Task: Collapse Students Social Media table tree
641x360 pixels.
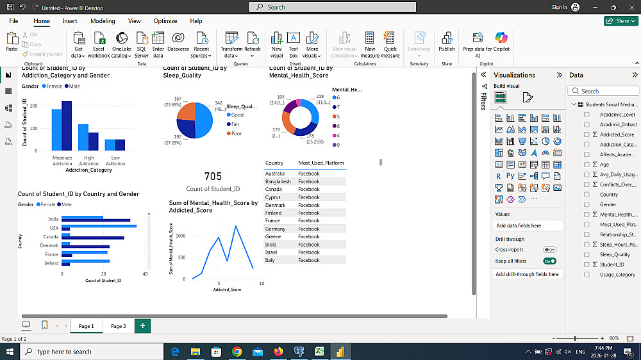Action: [572, 104]
